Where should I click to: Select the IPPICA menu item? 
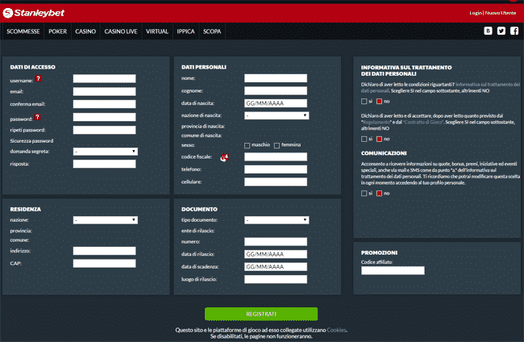click(x=185, y=31)
